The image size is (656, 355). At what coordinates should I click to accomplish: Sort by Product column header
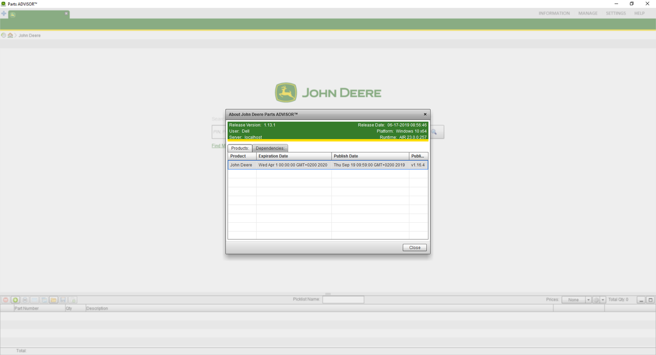[x=242, y=156]
